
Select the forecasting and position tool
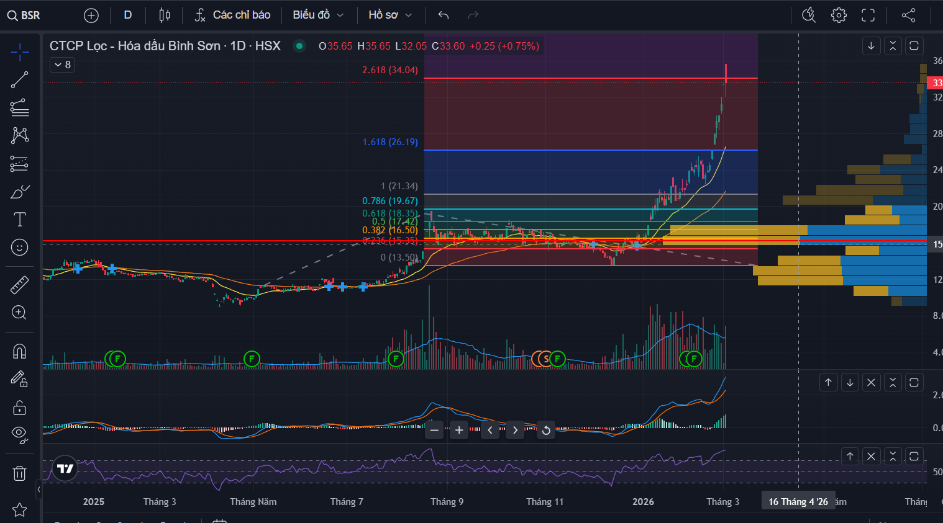click(x=20, y=164)
